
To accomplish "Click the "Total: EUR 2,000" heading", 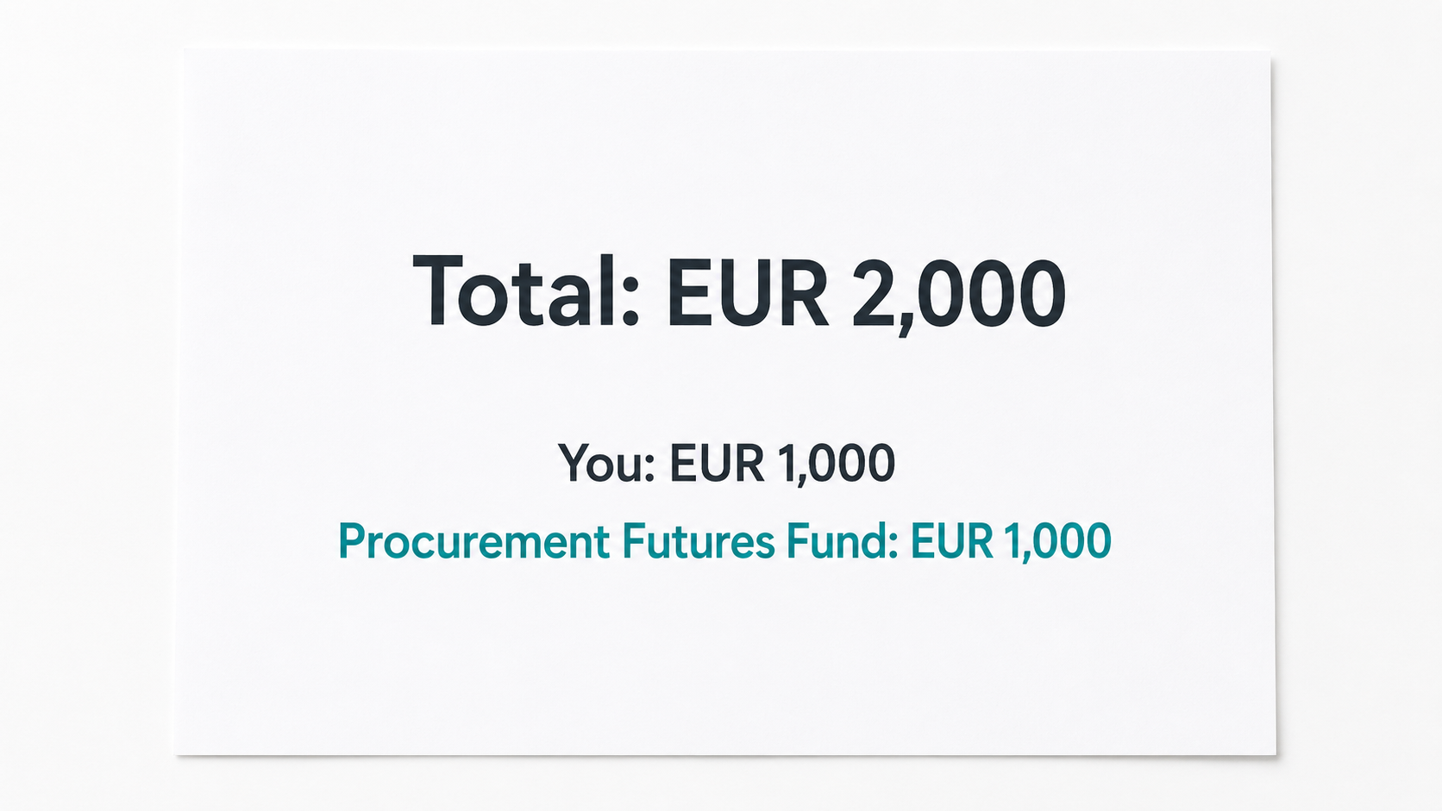I will pos(739,293).
